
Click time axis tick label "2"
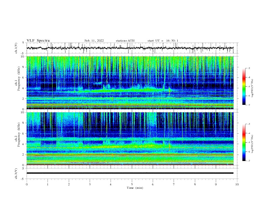tap(69, 184)
